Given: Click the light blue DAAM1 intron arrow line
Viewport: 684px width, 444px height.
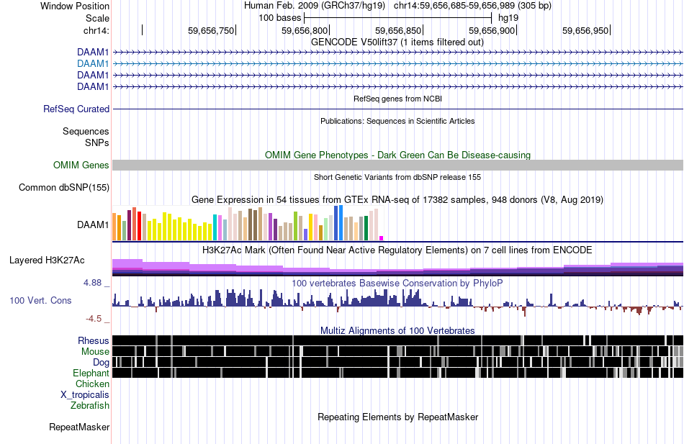Looking at the screenshot, I should coord(398,63).
